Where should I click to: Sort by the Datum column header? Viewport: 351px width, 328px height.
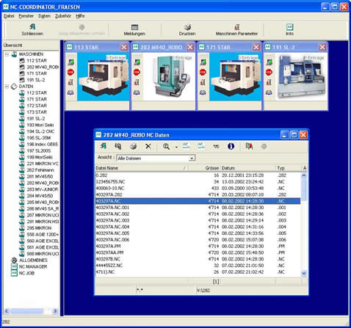click(x=248, y=168)
